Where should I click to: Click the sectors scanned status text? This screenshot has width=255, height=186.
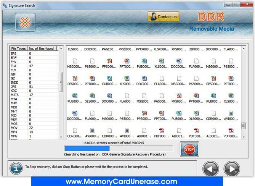click(x=114, y=143)
